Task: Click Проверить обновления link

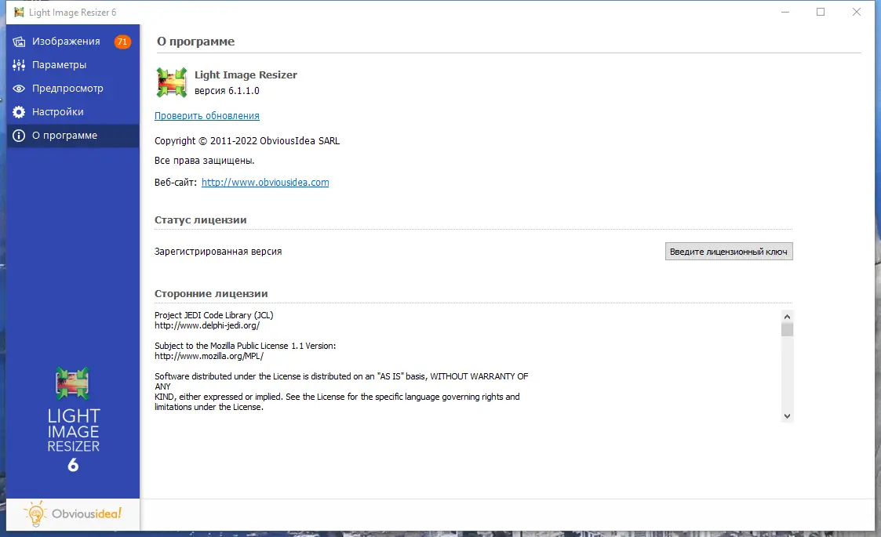Action: 207,116
